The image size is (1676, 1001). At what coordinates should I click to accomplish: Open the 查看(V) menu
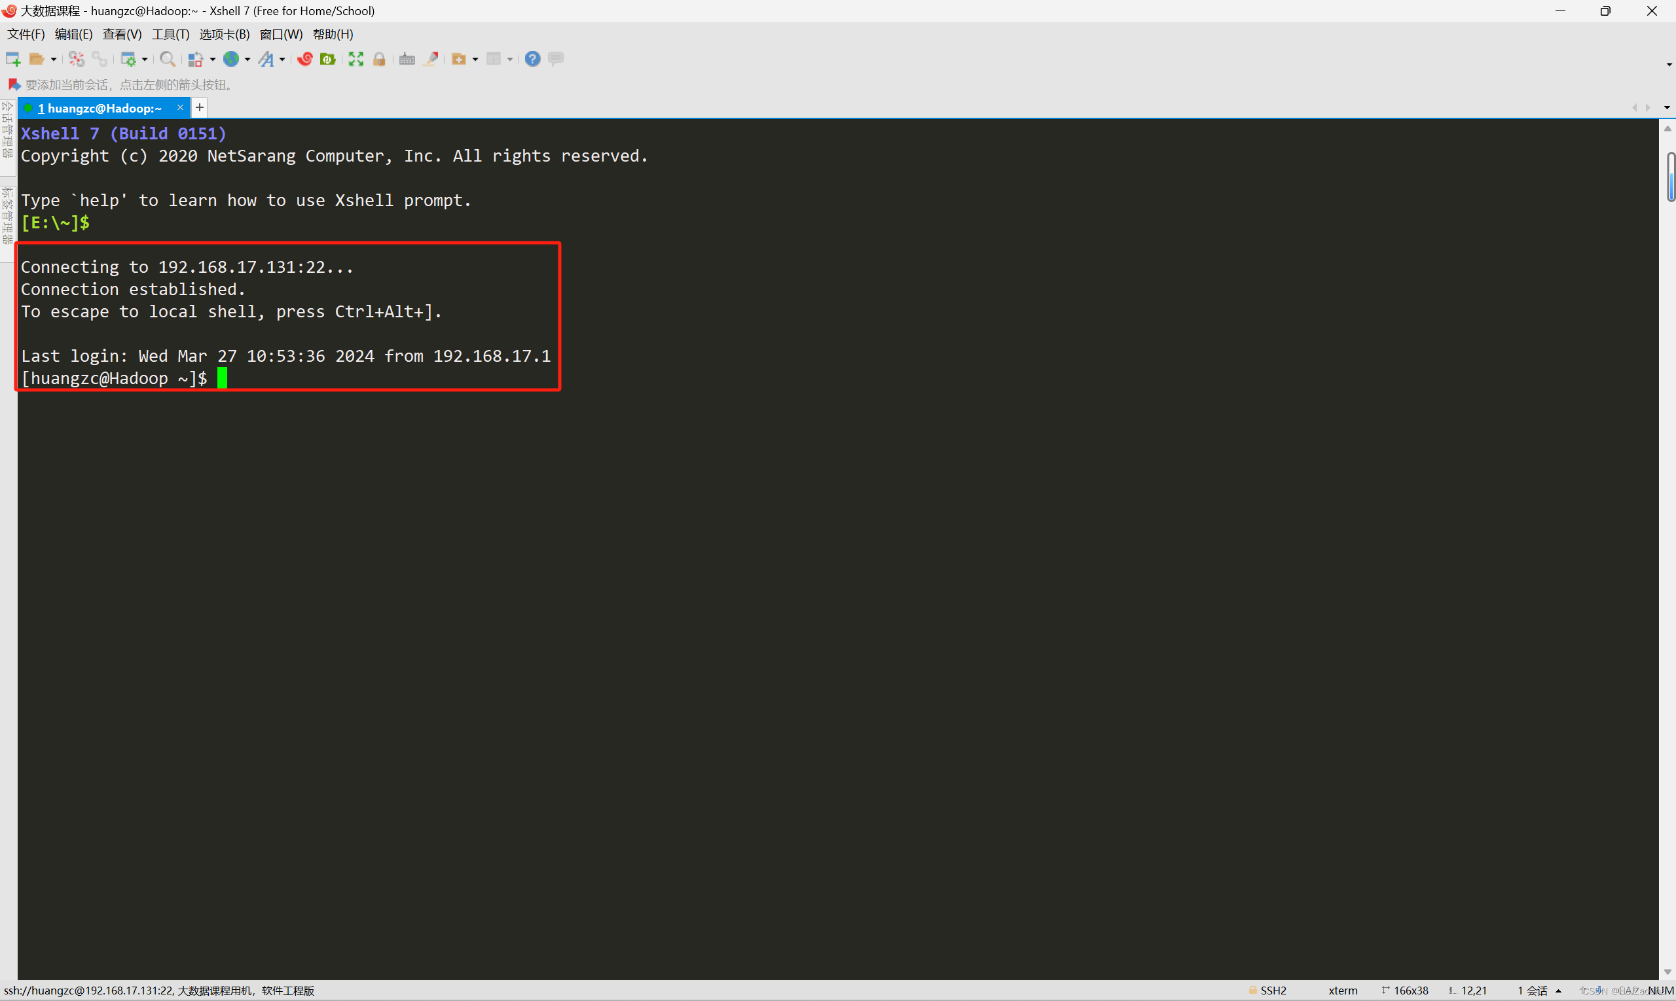tap(122, 35)
